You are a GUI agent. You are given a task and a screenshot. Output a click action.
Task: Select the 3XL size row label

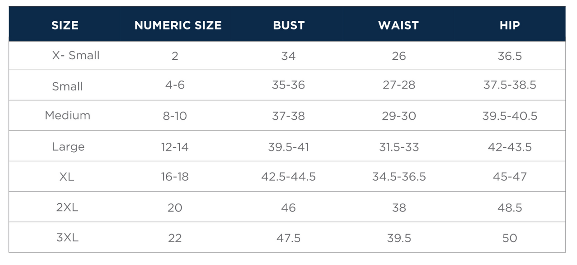pyautogui.click(x=67, y=238)
